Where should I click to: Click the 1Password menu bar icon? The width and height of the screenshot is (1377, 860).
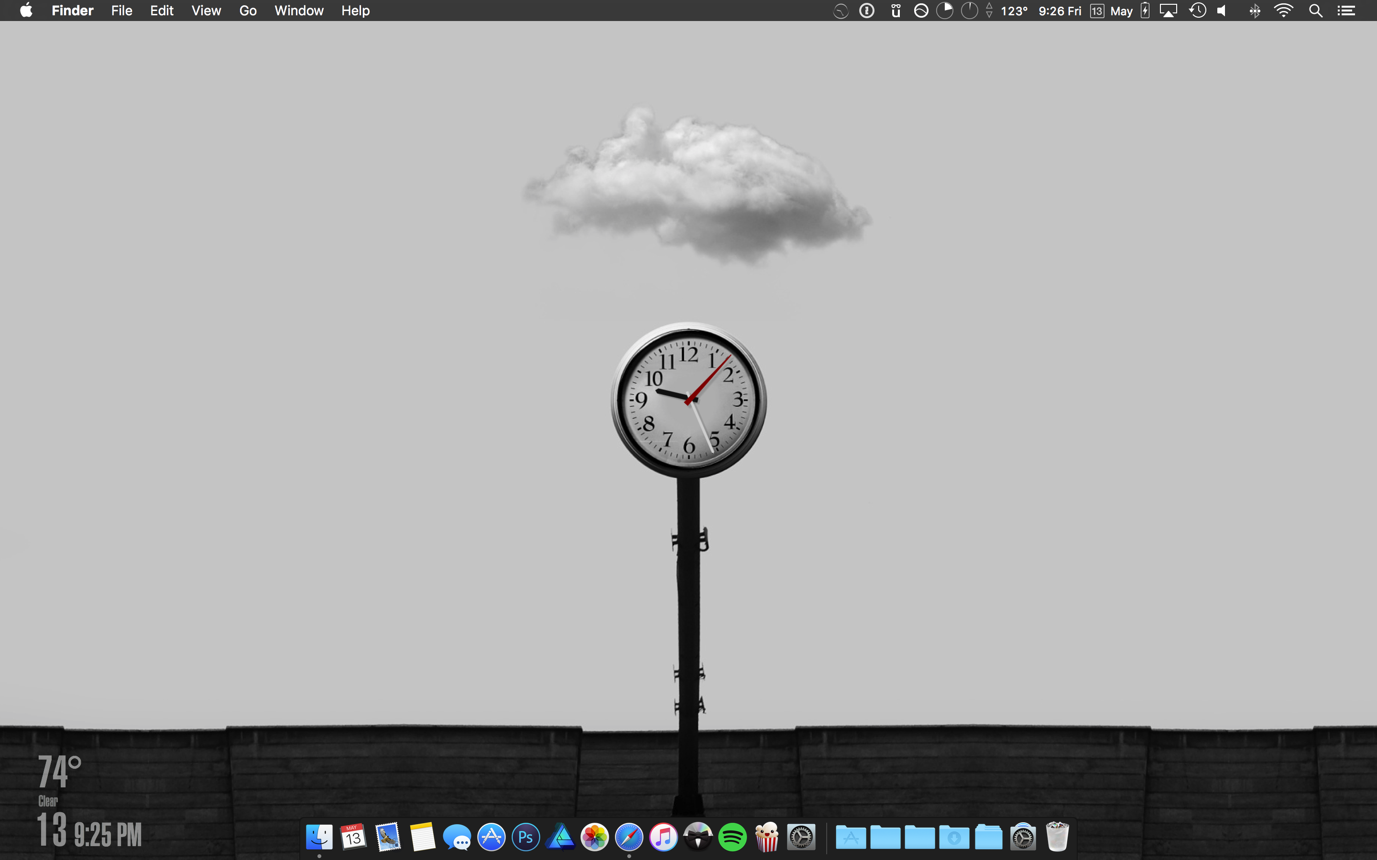click(866, 11)
